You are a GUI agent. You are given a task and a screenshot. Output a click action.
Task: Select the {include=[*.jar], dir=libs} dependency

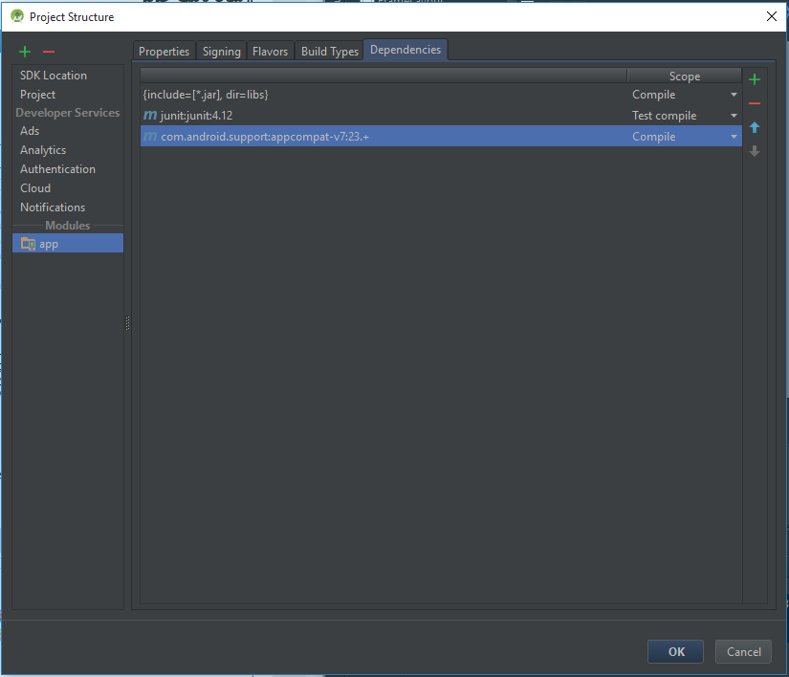pos(206,95)
